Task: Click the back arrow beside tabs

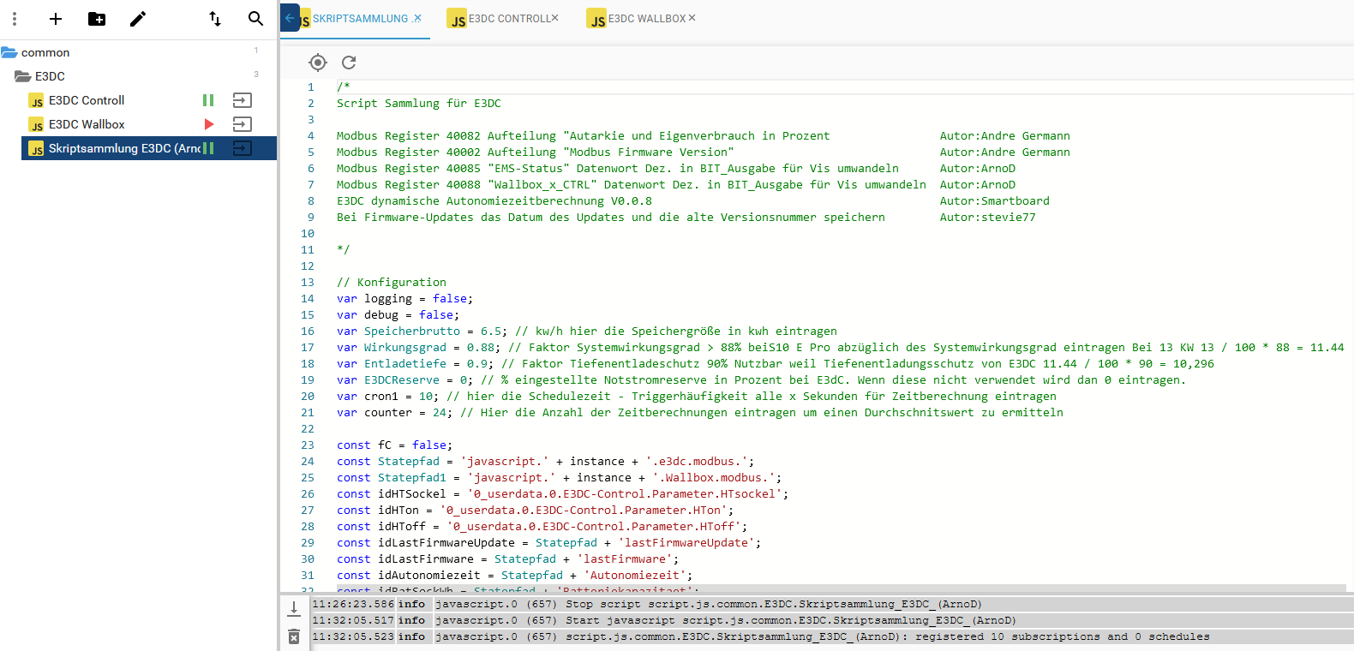Action: click(x=290, y=18)
